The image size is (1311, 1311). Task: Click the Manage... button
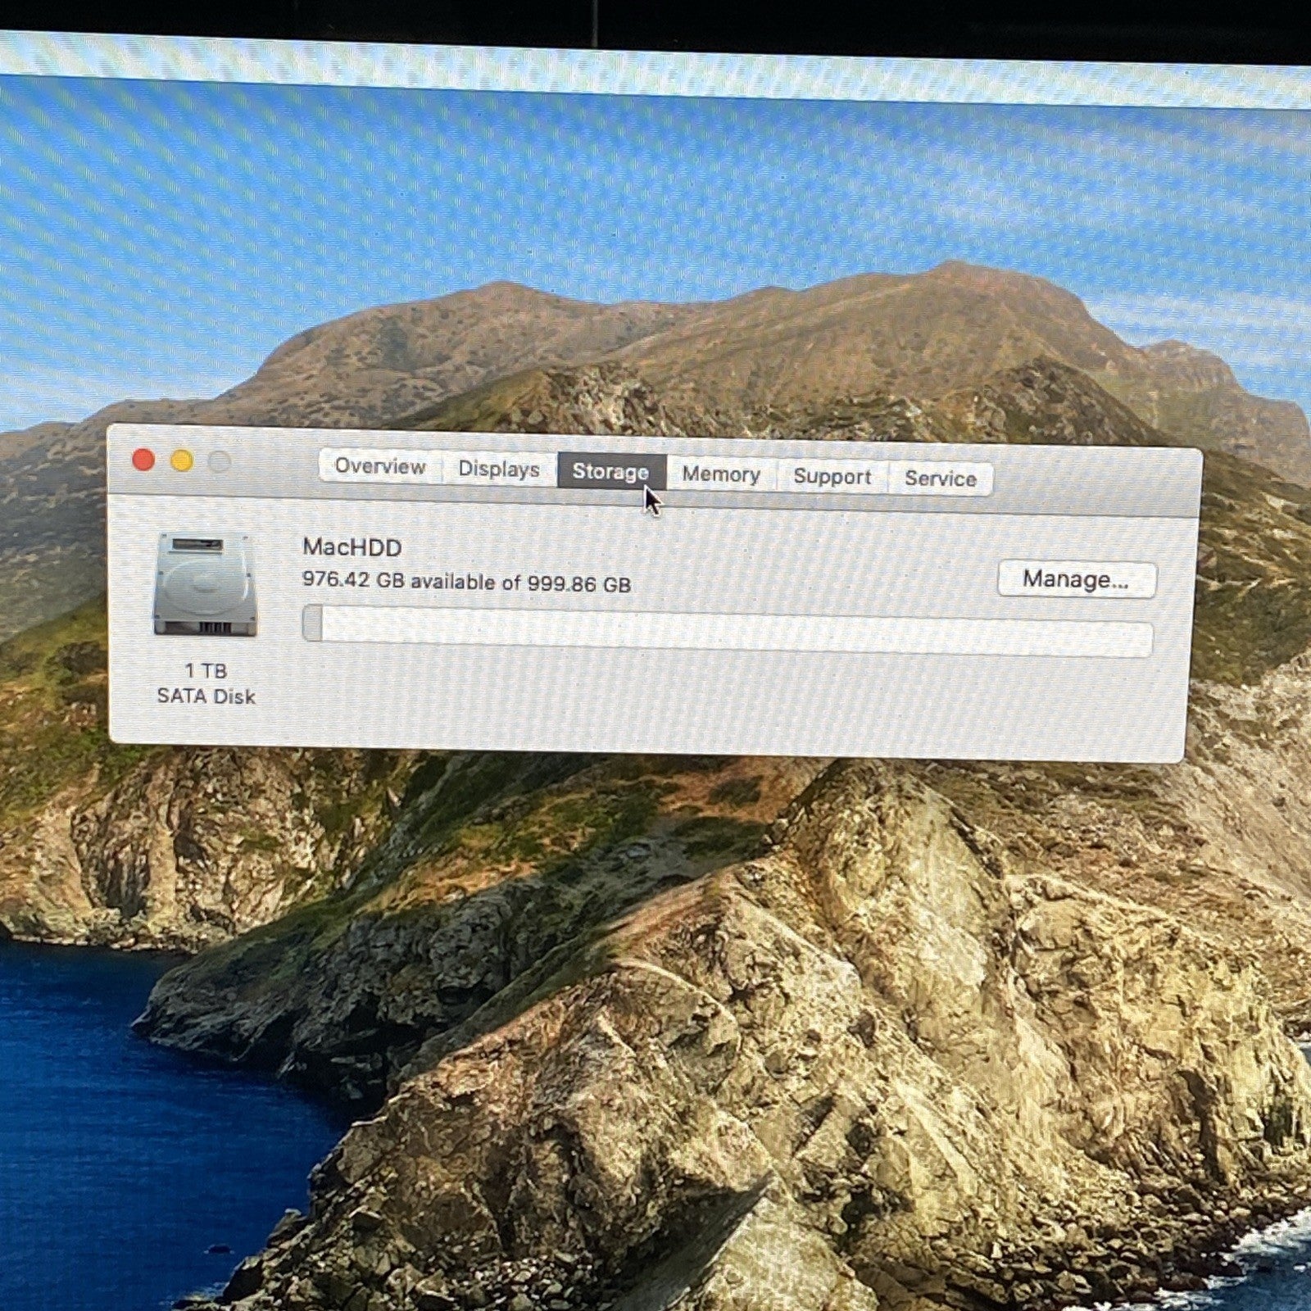1075,579
